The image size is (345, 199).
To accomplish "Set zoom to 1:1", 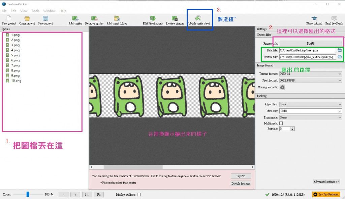I will coord(87,194).
